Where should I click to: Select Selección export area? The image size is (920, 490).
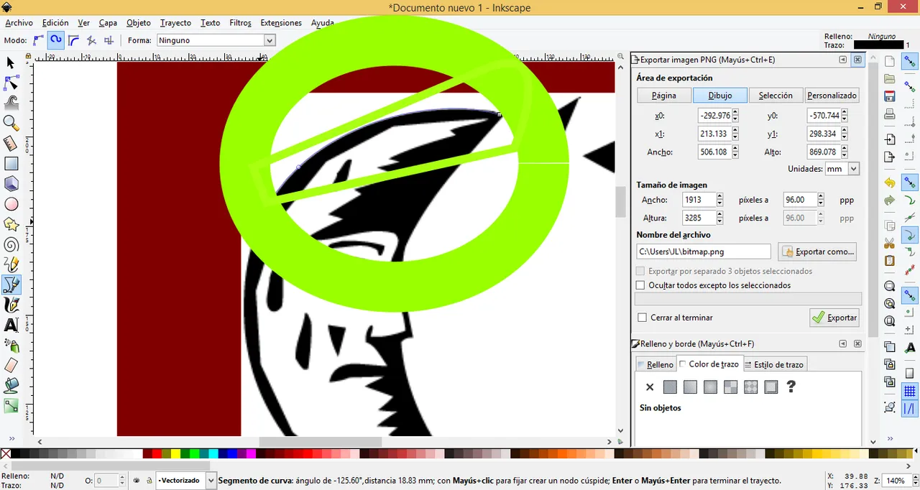776,95
